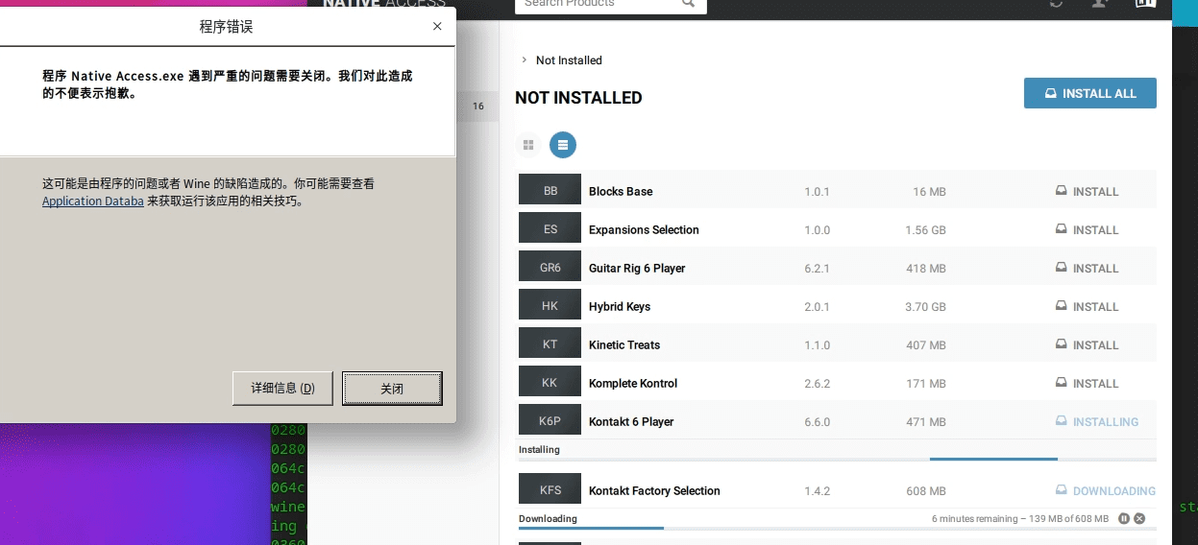Click the Kontakt 6 Player product name
This screenshot has height=545, width=1198.
point(631,421)
